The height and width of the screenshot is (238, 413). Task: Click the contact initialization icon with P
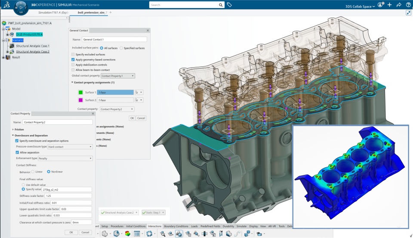(196, 234)
